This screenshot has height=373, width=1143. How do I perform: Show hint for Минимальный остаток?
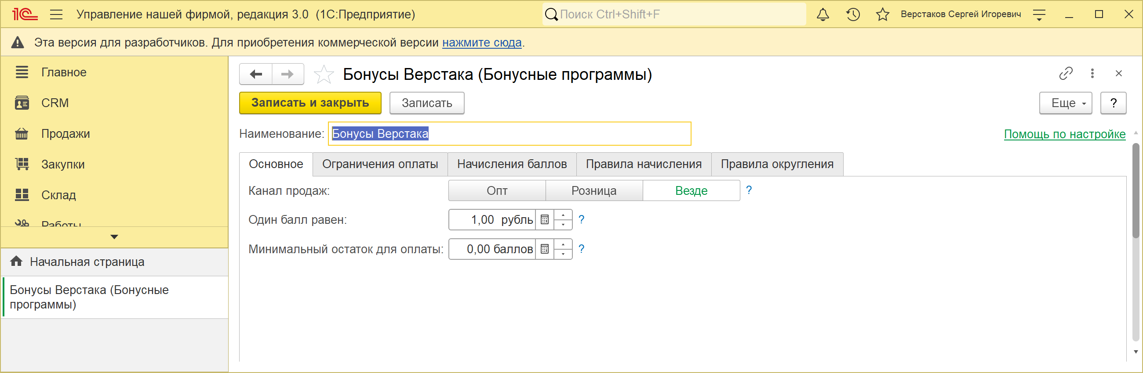581,248
